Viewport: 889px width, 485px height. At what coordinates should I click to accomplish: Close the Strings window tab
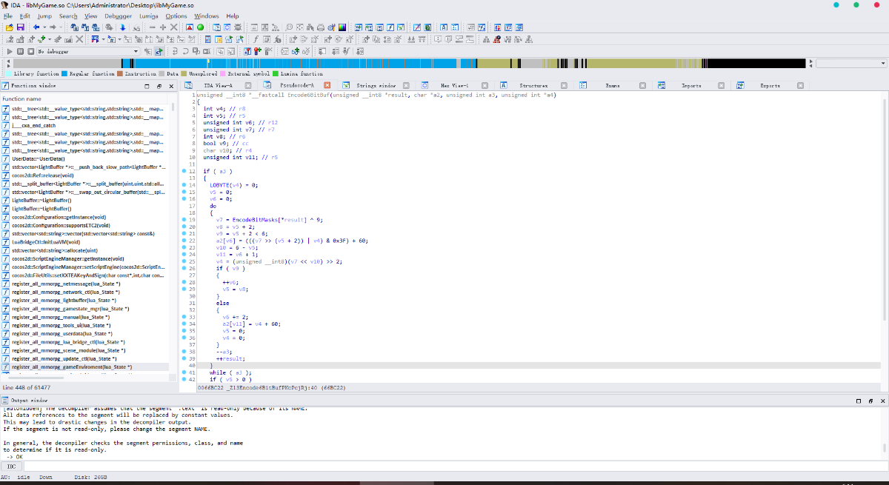[407, 86]
